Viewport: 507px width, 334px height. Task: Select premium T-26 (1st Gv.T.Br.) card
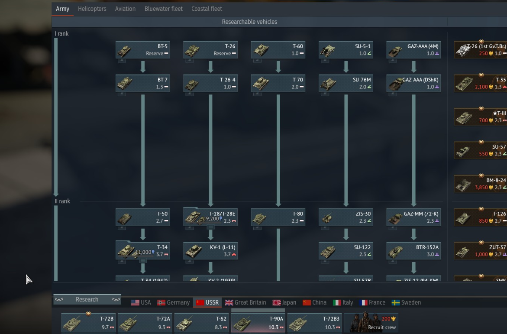point(481,50)
